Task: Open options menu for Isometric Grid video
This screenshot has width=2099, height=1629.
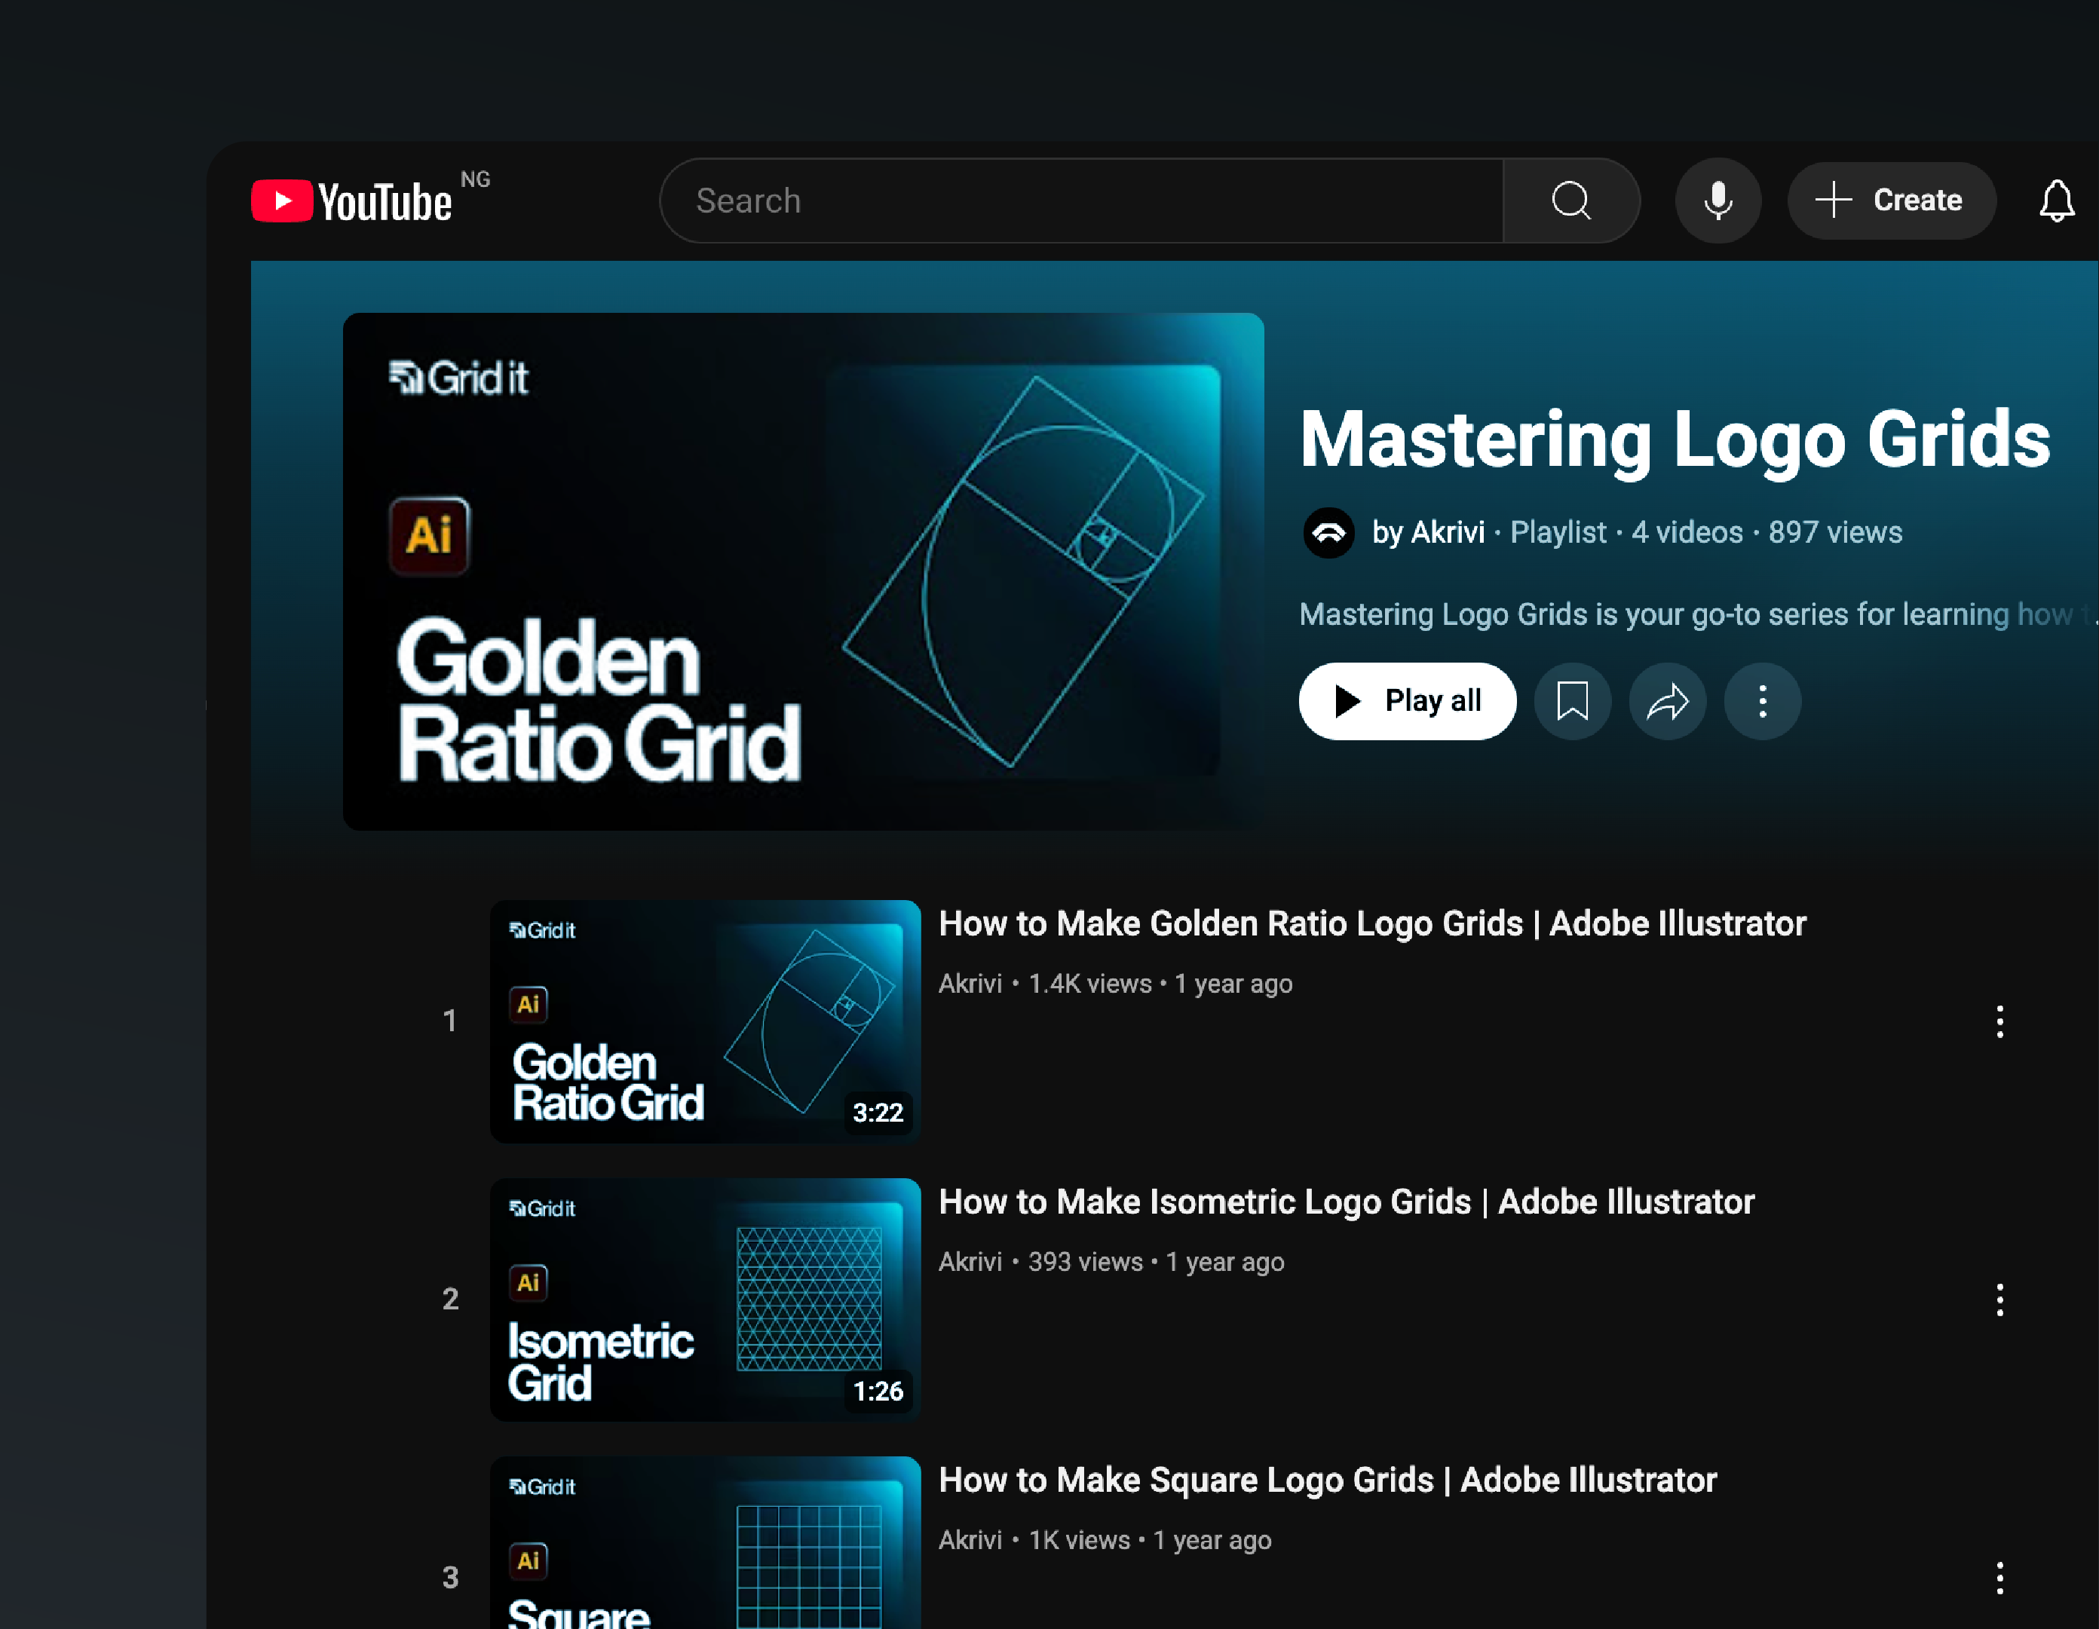Action: pyautogui.click(x=1999, y=1300)
